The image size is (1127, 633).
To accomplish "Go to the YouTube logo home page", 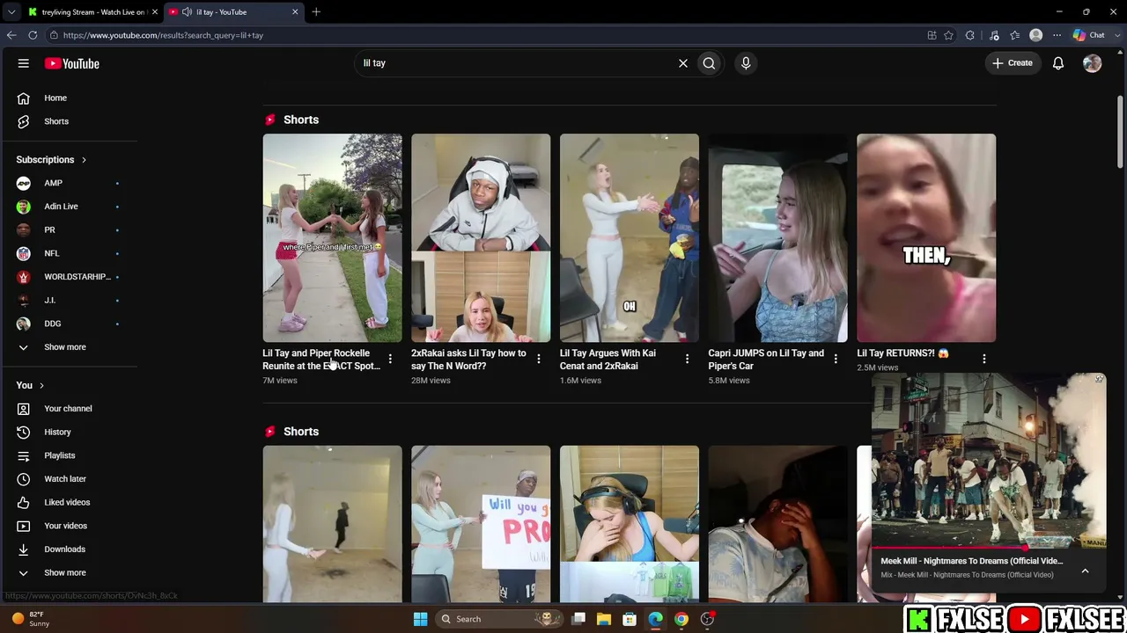I will pos(72,63).
